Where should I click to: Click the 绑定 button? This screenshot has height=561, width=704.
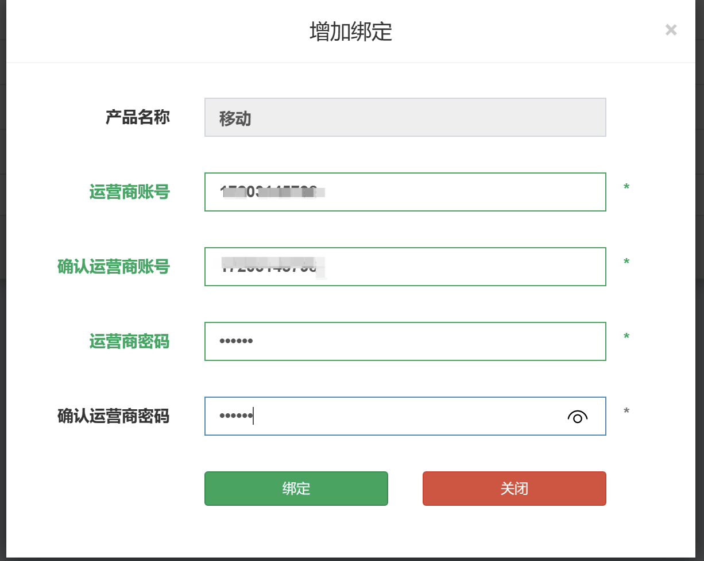296,489
